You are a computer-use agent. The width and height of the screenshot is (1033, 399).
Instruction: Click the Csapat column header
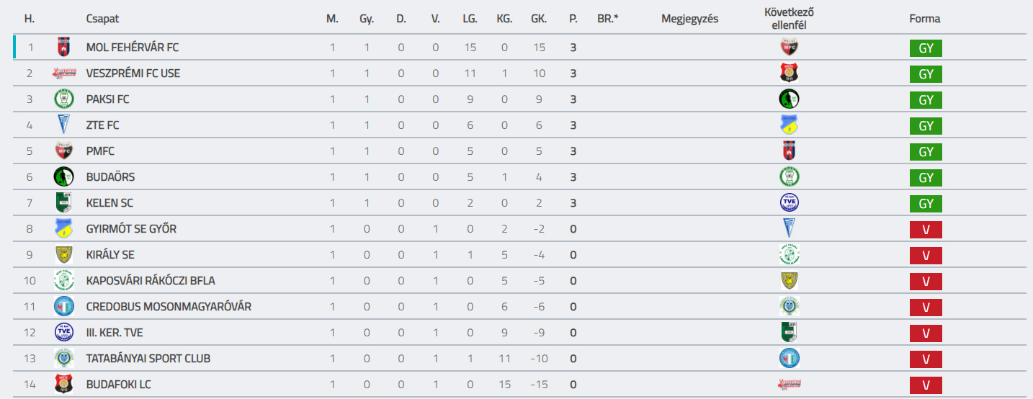[x=102, y=19]
